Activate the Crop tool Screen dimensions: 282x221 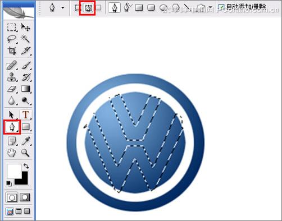(11, 50)
